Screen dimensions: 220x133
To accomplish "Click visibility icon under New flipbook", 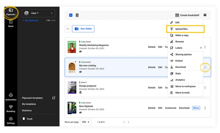I will click(x=80, y=113).
